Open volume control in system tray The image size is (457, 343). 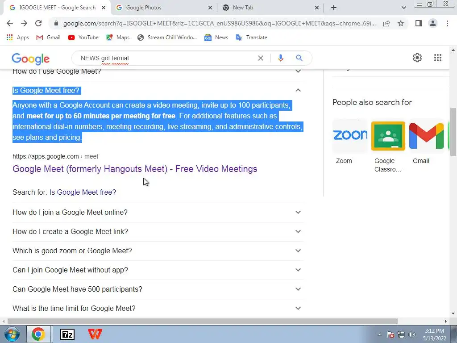412,335
